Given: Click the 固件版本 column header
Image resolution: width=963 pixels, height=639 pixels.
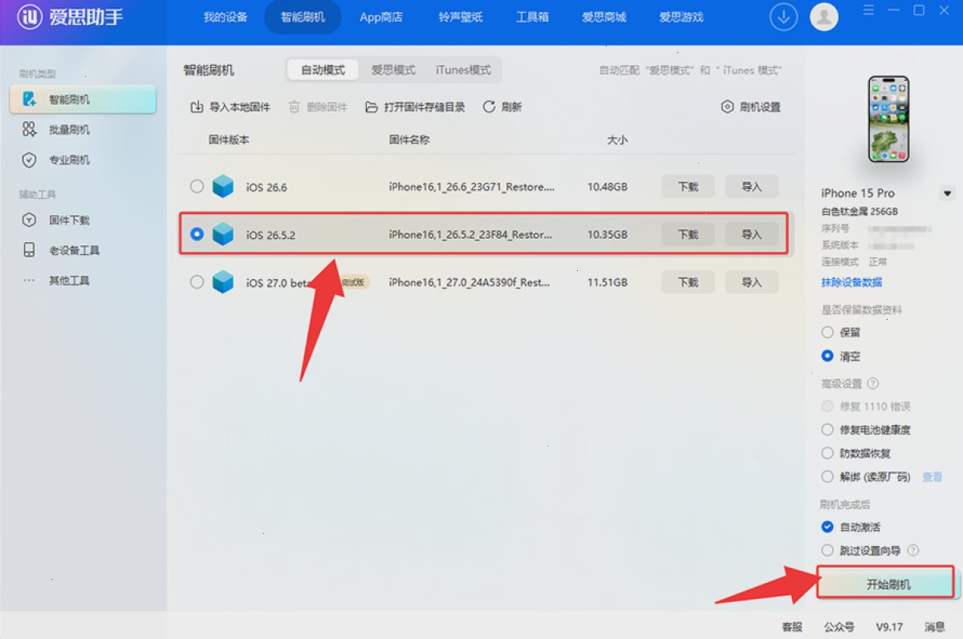Looking at the screenshot, I should click(229, 140).
